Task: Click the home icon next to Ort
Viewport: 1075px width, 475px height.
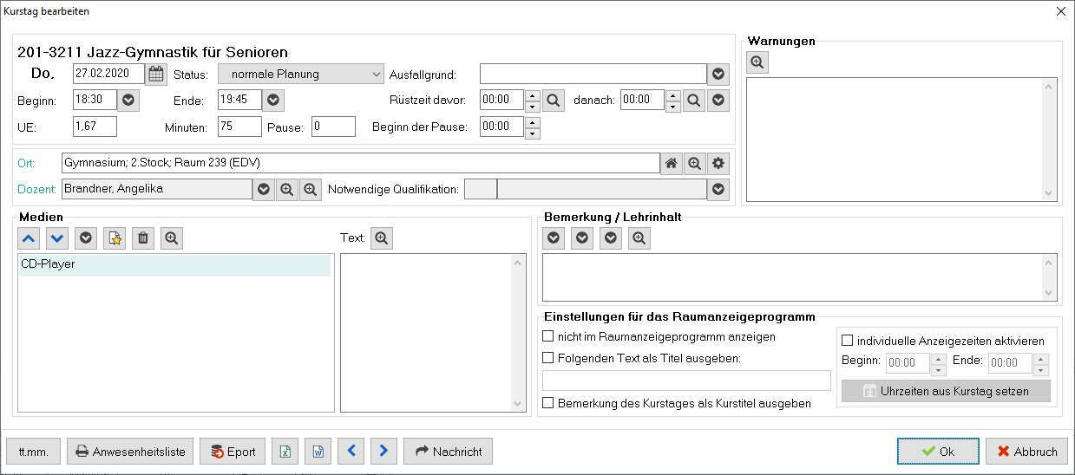Action: click(x=671, y=163)
